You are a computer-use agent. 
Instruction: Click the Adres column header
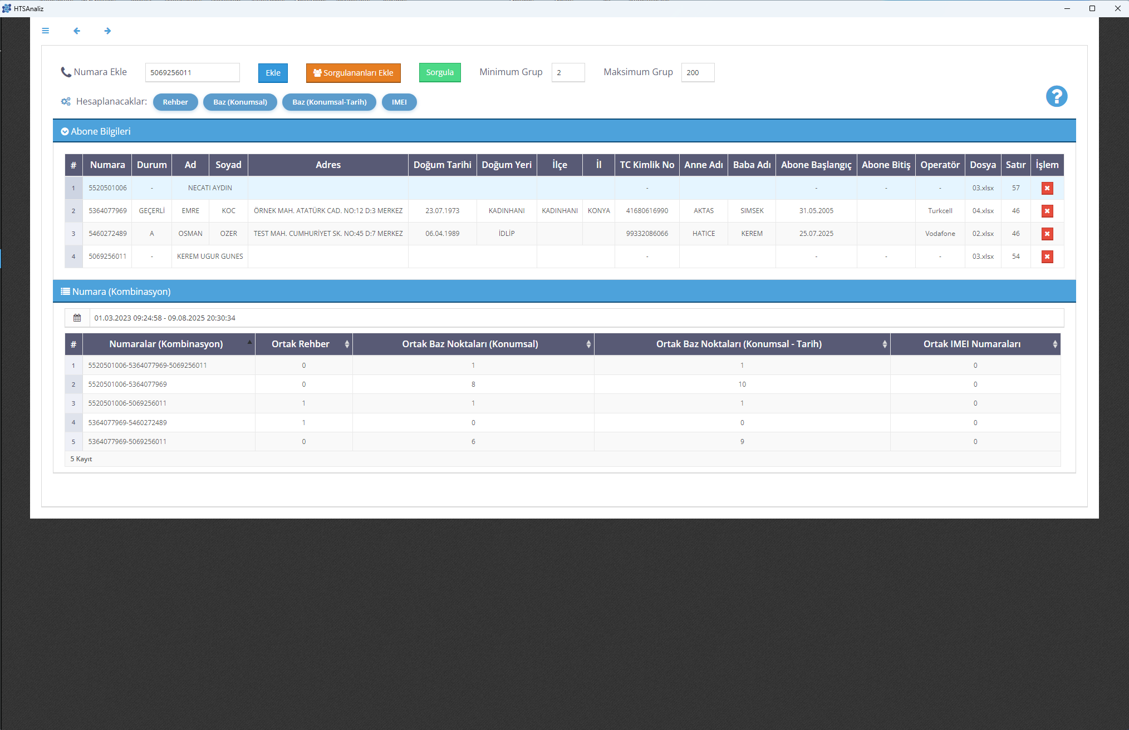tap(328, 165)
